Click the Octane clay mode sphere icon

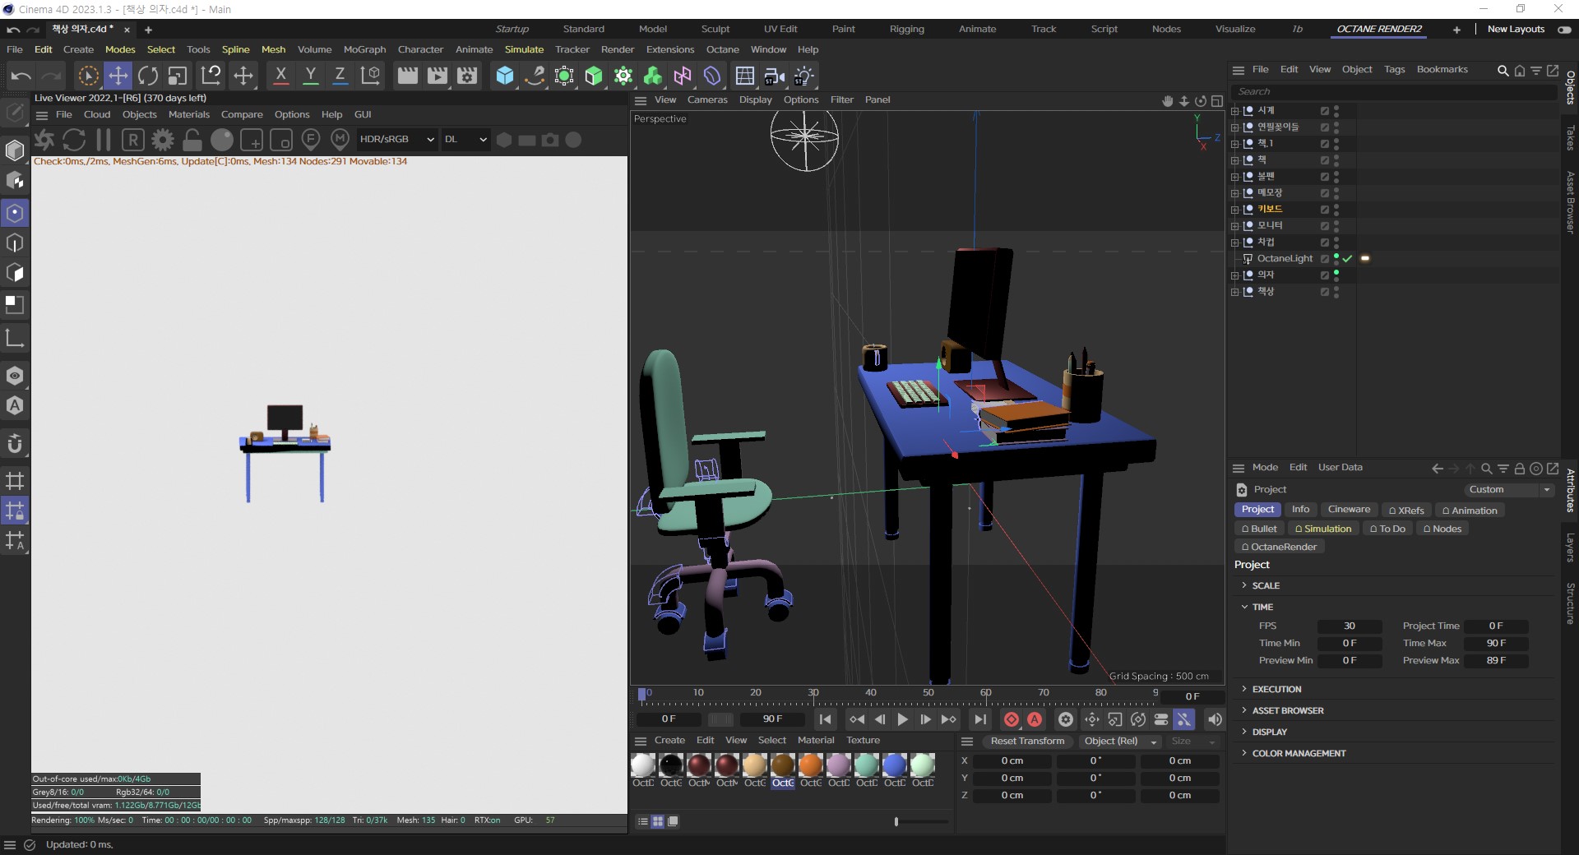pos(222,139)
